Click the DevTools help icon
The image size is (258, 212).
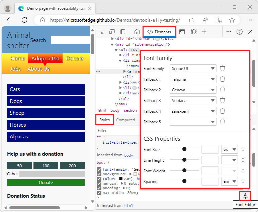(240, 32)
